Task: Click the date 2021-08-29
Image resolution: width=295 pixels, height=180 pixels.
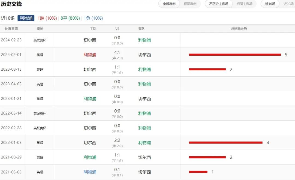Action: 11,157
